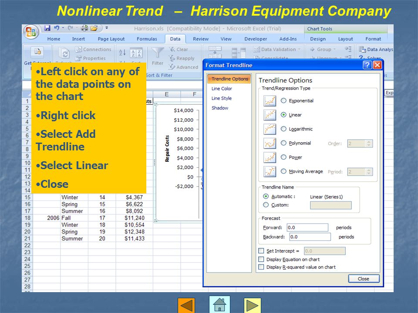Image resolution: width=418 pixels, height=313 pixels.
Task: Select Trendline Options in the dialog sidebar
Action: click(229, 79)
